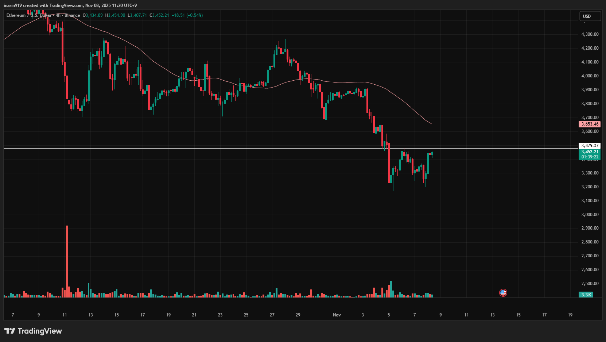
Task: Click the 3,000.00 price scale label
Action: [x=590, y=215]
